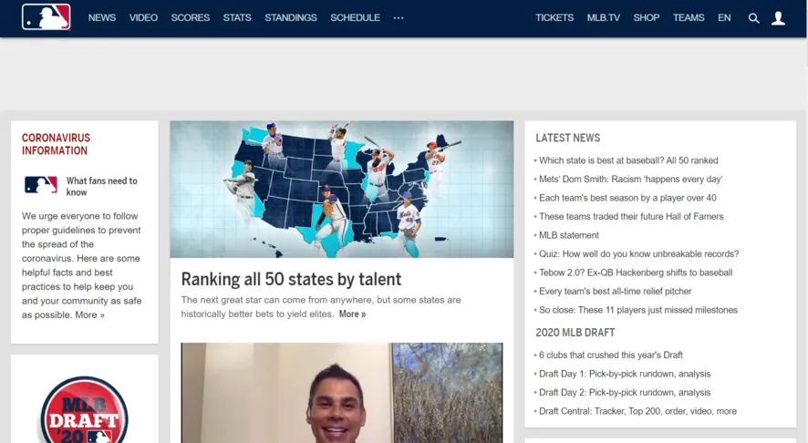The width and height of the screenshot is (808, 443).
Task: Expand the Teams menu
Action: tap(689, 18)
